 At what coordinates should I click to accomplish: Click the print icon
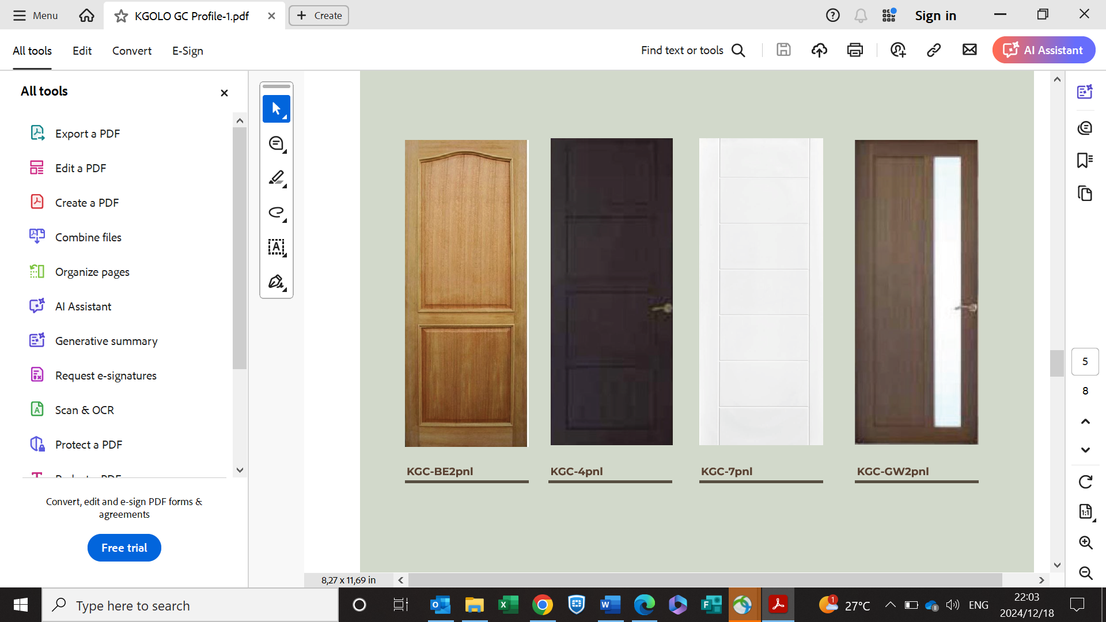(855, 50)
